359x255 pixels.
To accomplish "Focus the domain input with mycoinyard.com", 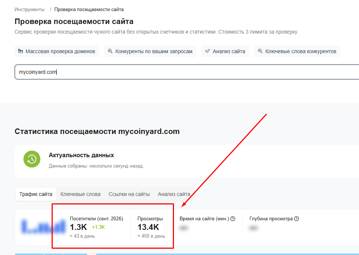I will (187, 72).
